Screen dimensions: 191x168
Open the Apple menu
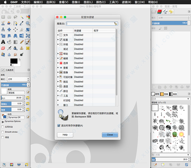5,2
